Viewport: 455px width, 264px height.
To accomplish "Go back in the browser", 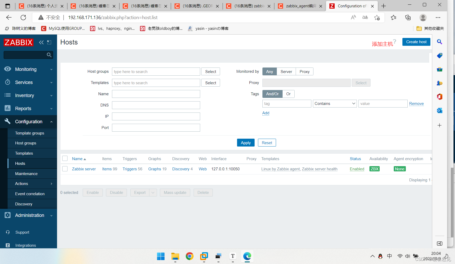I will (x=9, y=18).
